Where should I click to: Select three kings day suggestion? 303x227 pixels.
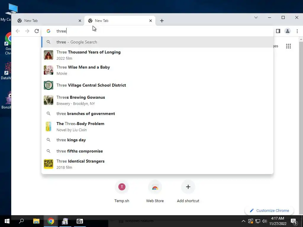(157, 140)
